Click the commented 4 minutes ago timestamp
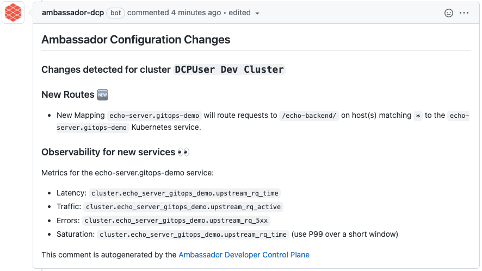Image resolution: width=482 pixels, height=271 pixels. pyautogui.click(x=174, y=12)
